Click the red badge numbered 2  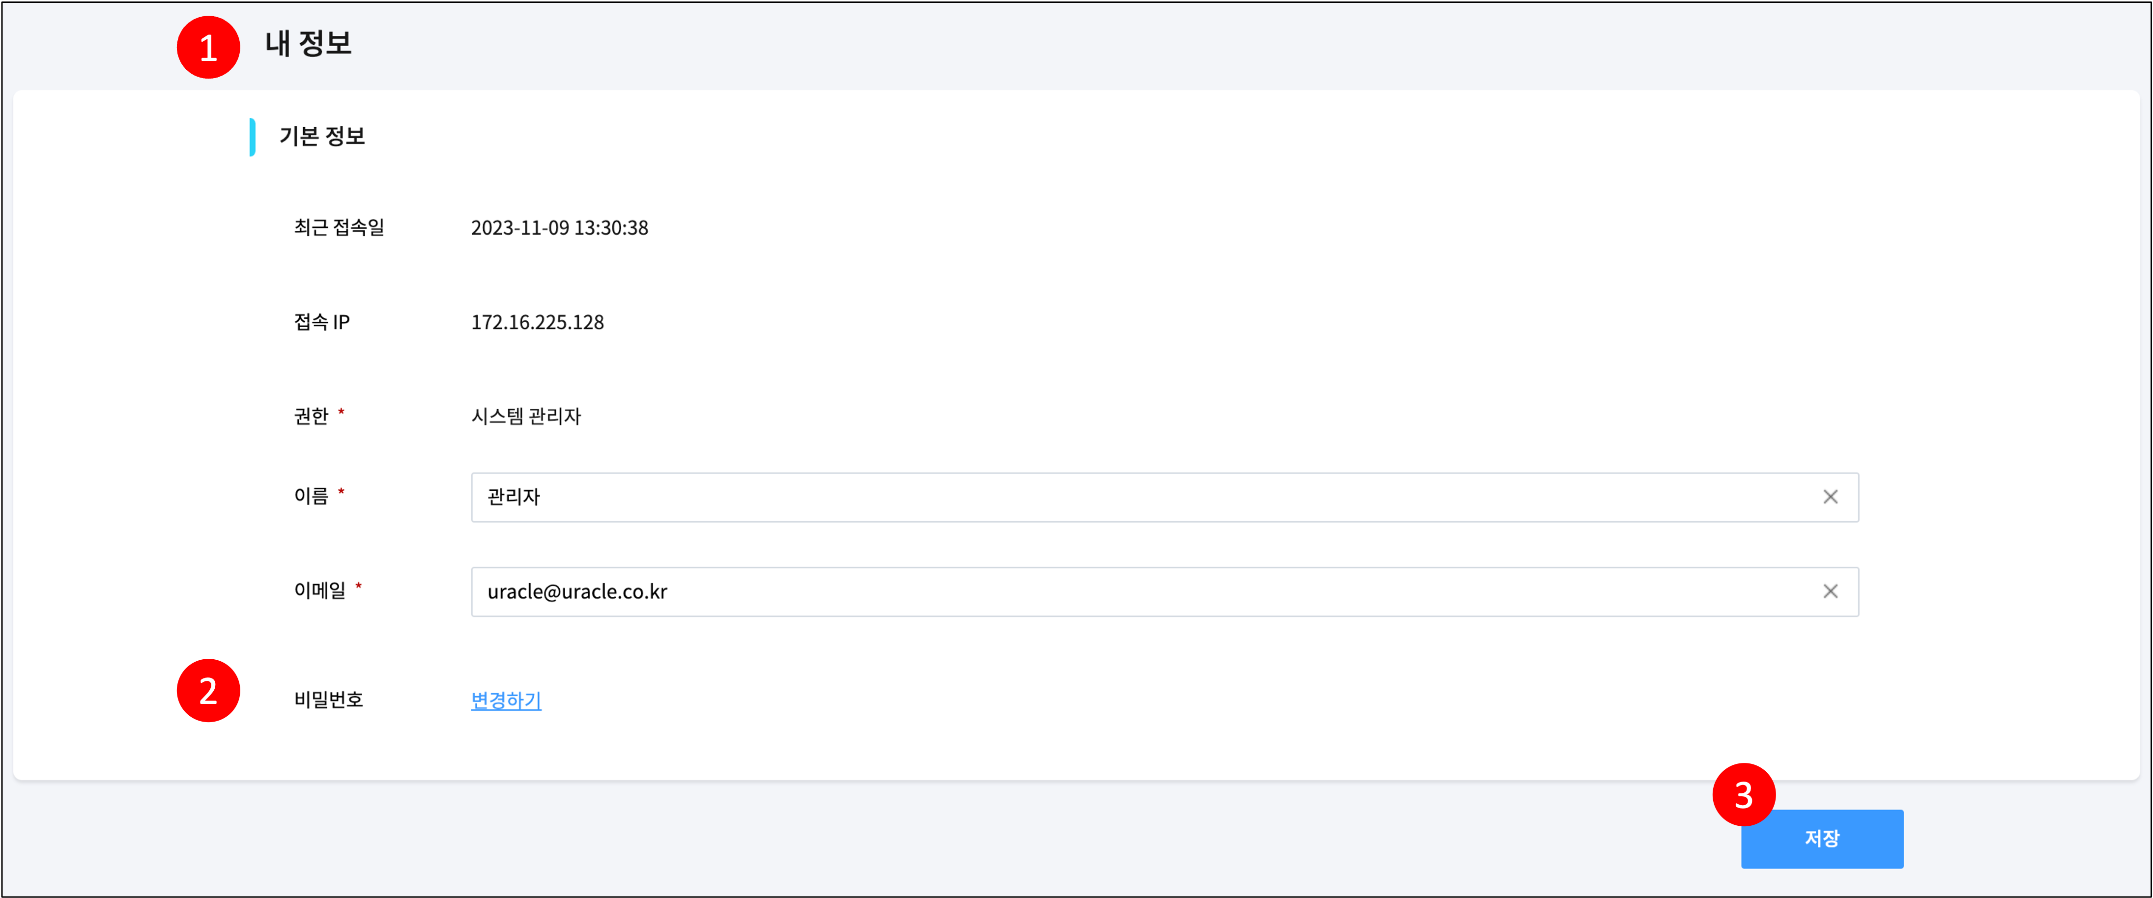(208, 691)
